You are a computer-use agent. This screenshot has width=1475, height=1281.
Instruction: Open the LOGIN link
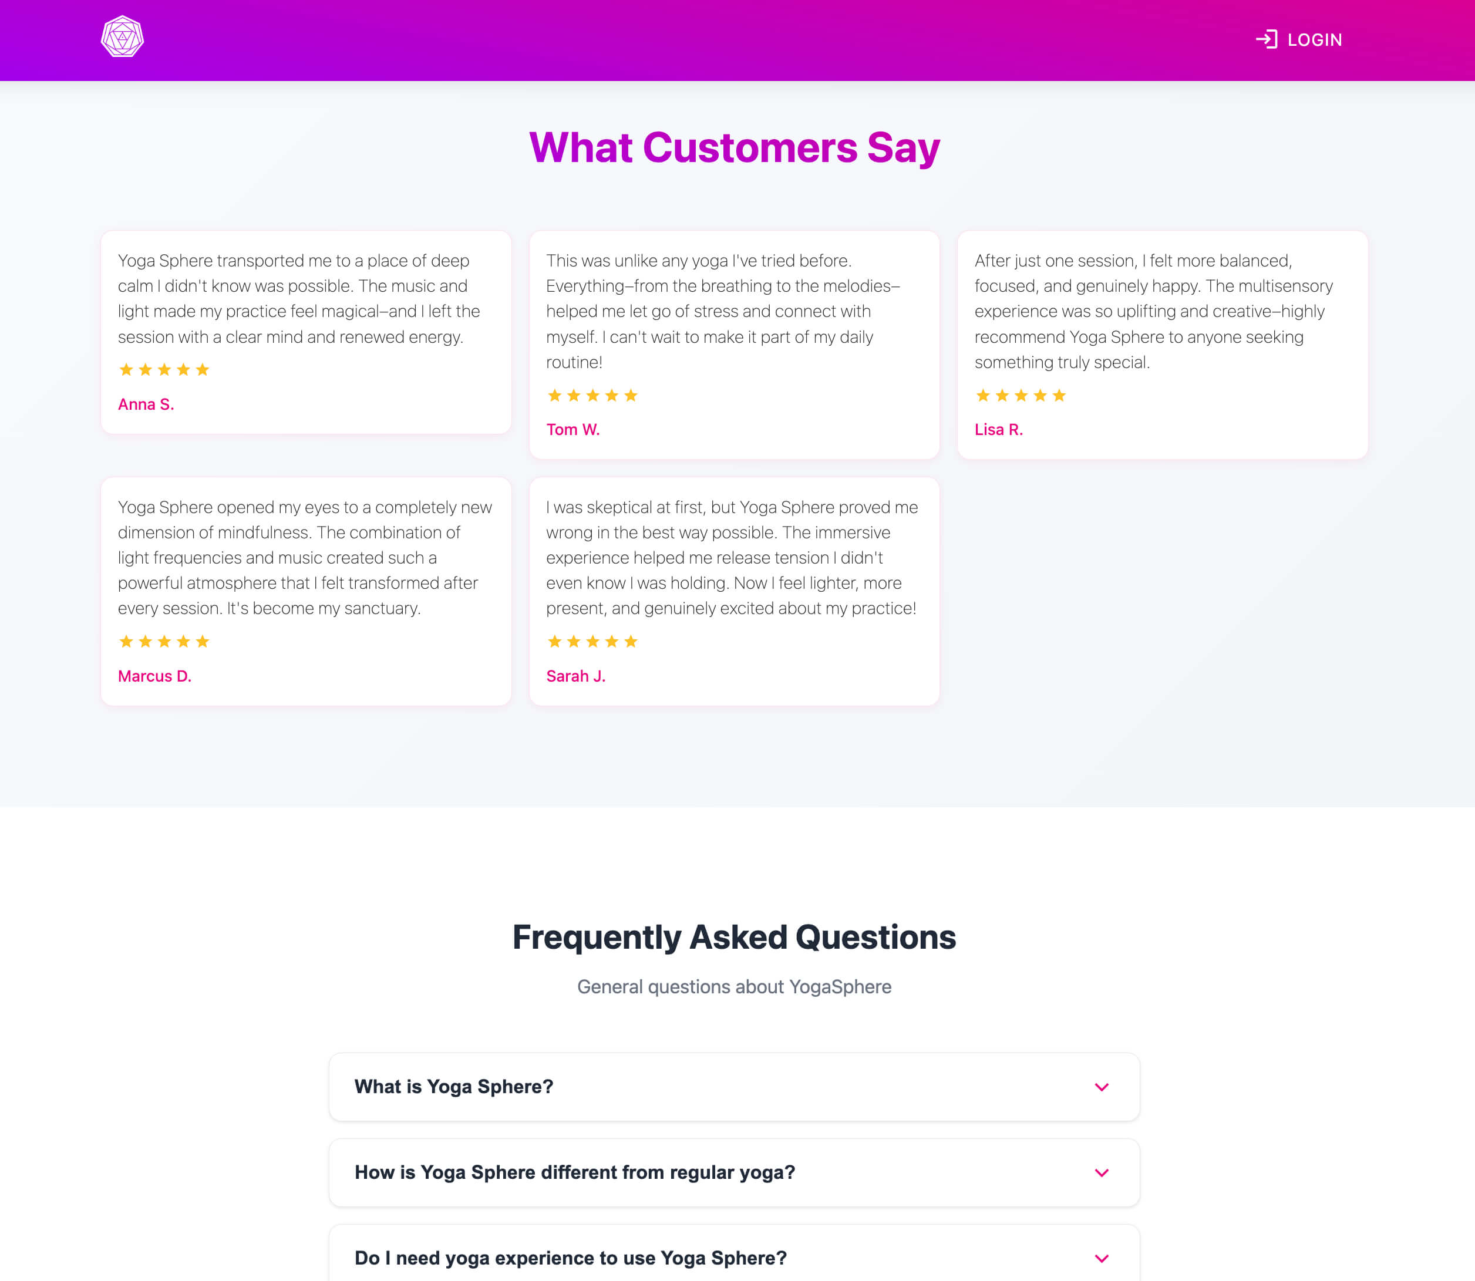[x=1314, y=40]
